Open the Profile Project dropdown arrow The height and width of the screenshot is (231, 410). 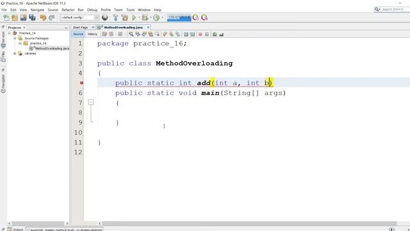[162, 17]
